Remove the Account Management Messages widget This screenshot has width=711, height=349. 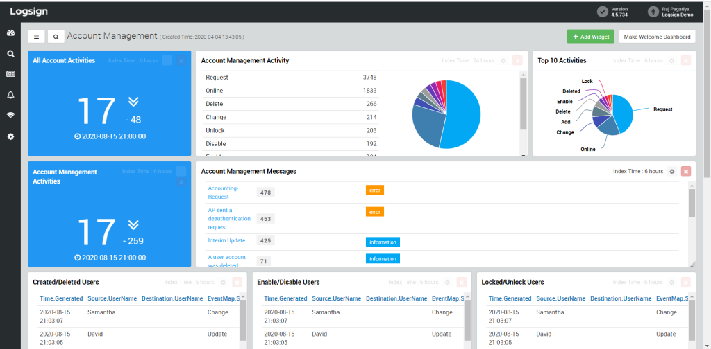(x=686, y=171)
